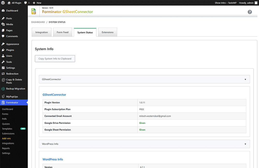Open Forminator Reports submenu item
259x168 pixels.
point(6,148)
